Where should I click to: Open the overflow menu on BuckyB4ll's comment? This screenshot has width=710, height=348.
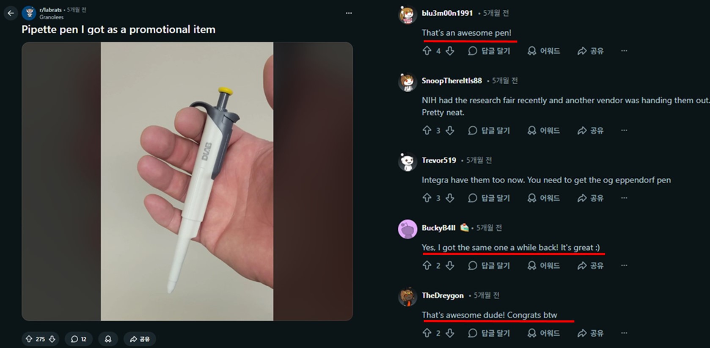(625, 265)
